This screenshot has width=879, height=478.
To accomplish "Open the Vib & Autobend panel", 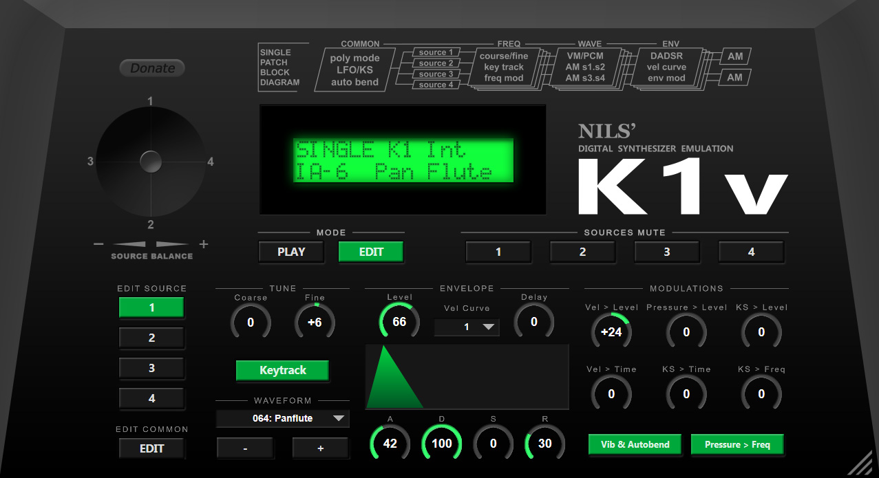I will pyautogui.click(x=635, y=444).
